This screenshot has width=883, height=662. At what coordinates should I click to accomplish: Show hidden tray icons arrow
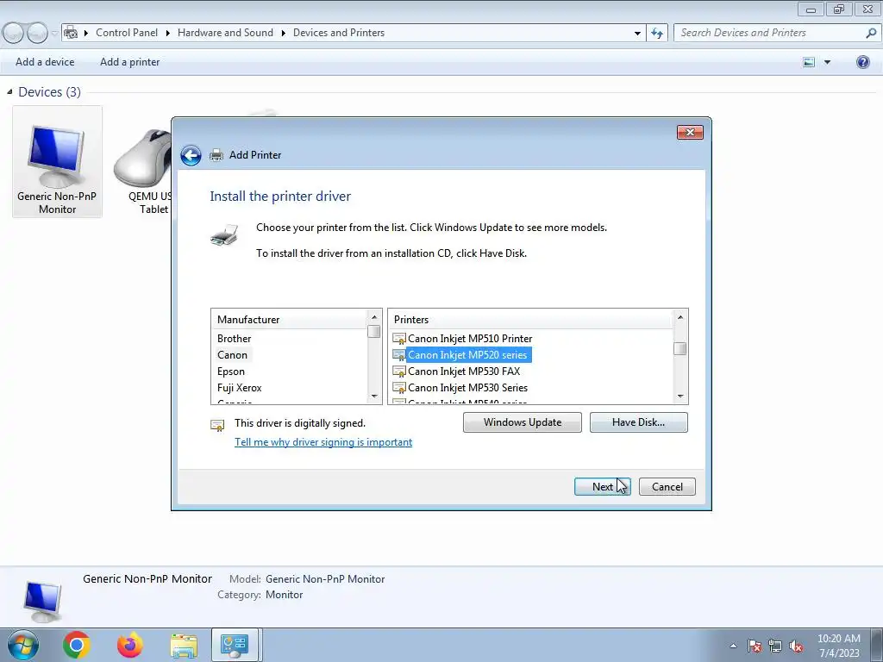coord(733,646)
